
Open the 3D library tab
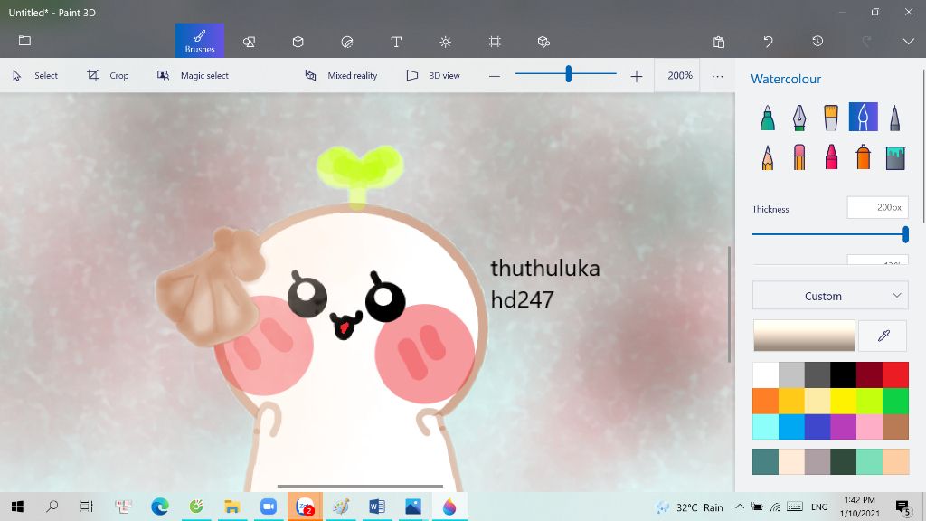[x=543, y=42]
